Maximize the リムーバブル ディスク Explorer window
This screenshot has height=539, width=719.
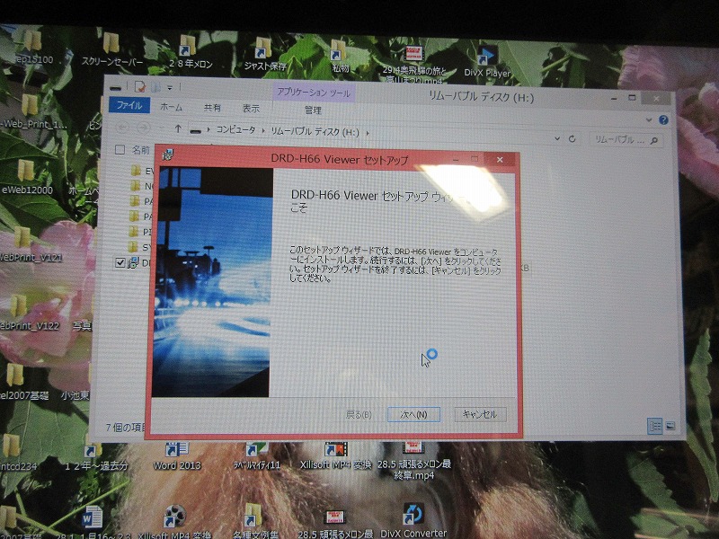point(633,98)
